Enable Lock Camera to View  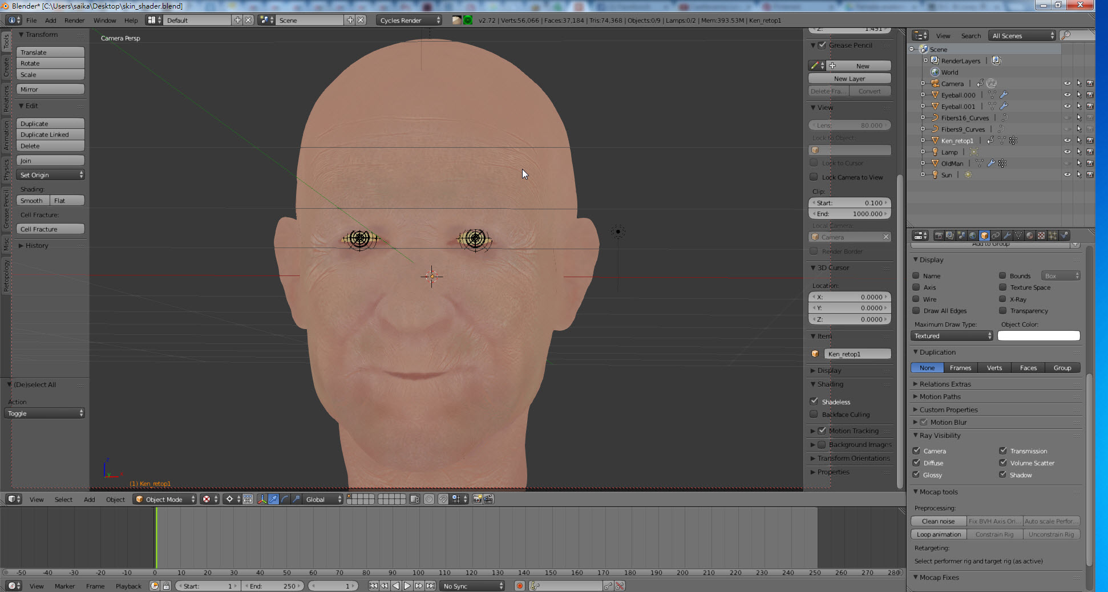[814, 177]
